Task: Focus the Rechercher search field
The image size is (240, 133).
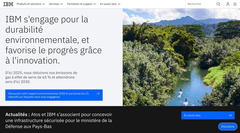Action: tap(201, 4)
